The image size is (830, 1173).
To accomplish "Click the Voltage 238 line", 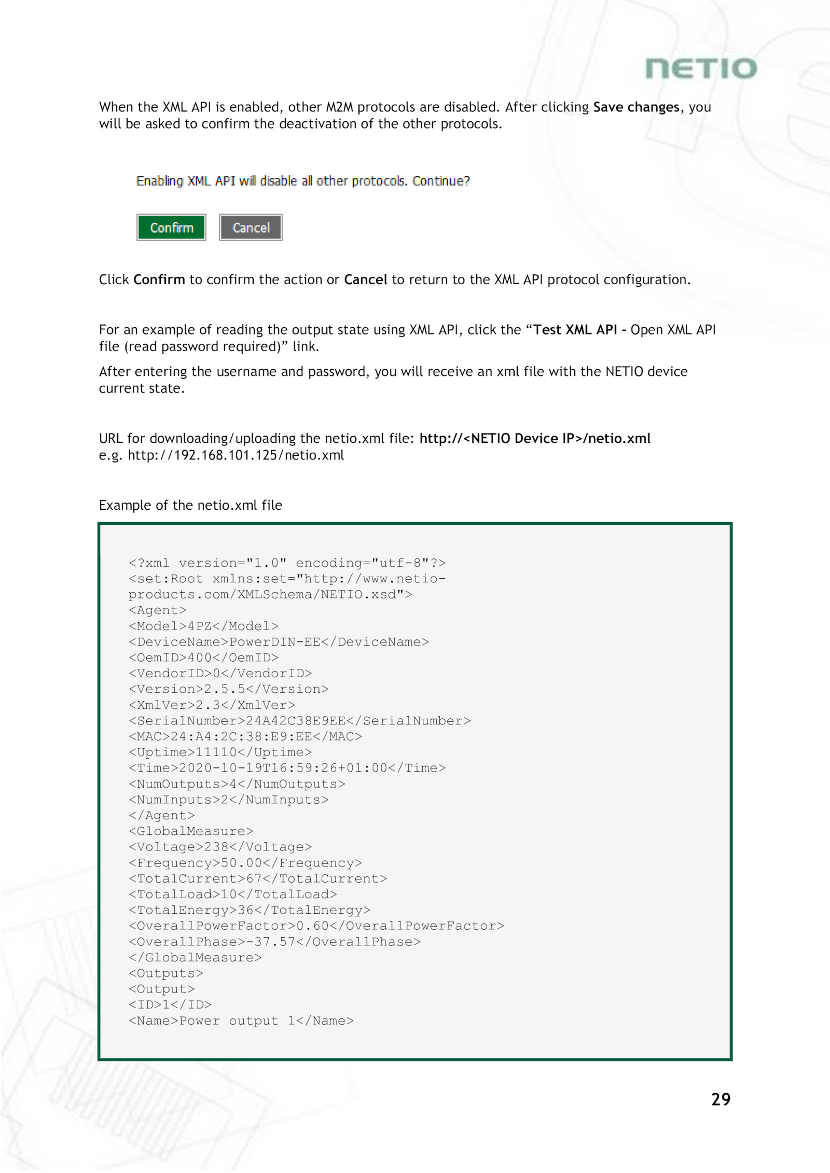I will click(220, 847).
